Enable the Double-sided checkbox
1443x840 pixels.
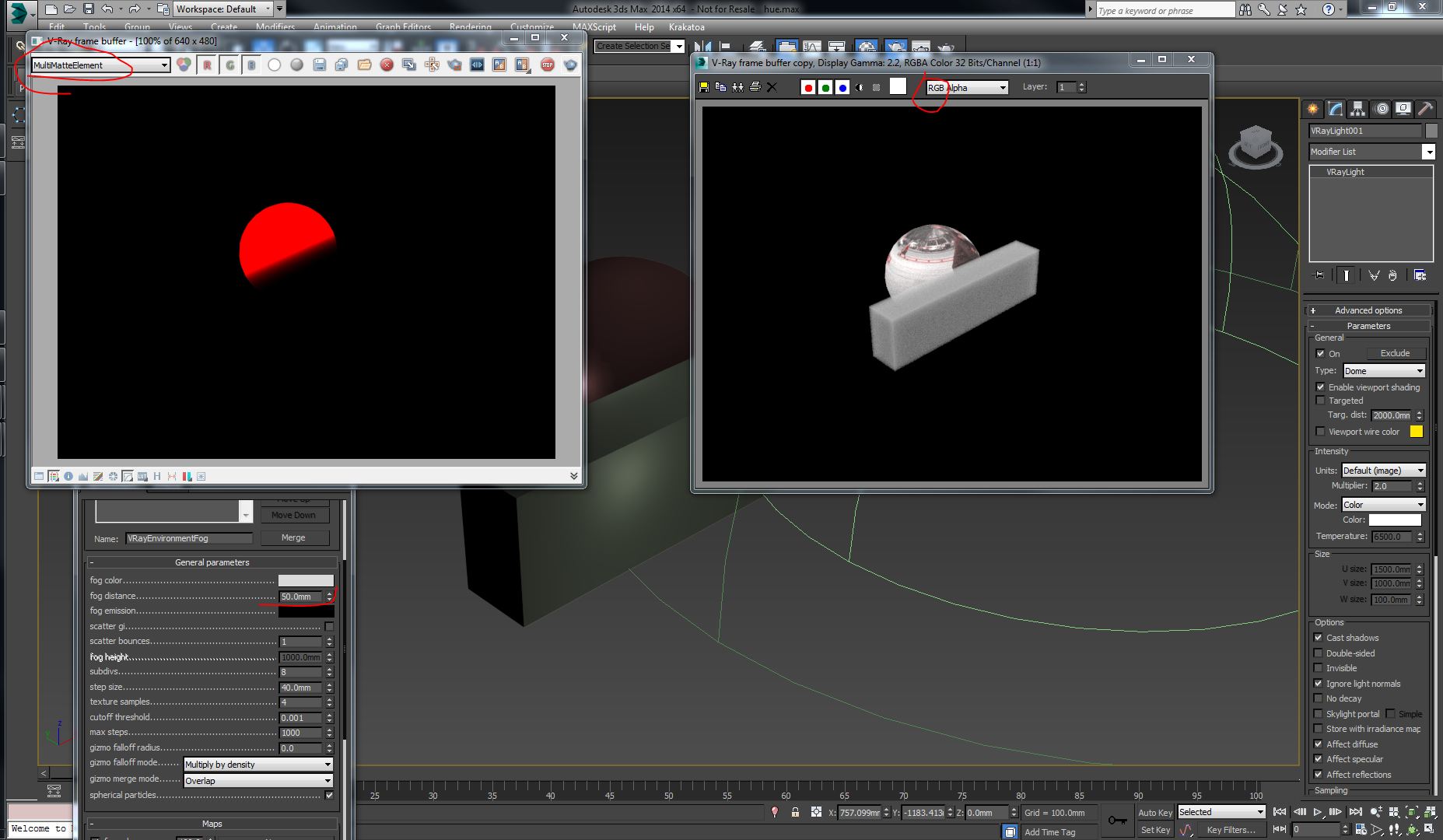click(x=1319, y=653)
